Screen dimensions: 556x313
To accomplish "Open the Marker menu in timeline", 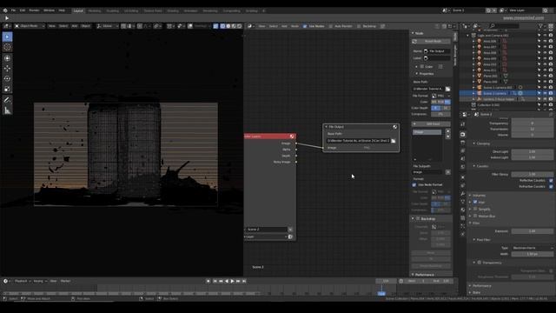I will 65,281.
